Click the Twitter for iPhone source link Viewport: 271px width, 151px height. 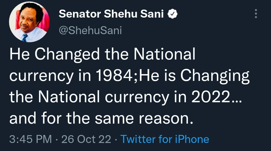165,139
